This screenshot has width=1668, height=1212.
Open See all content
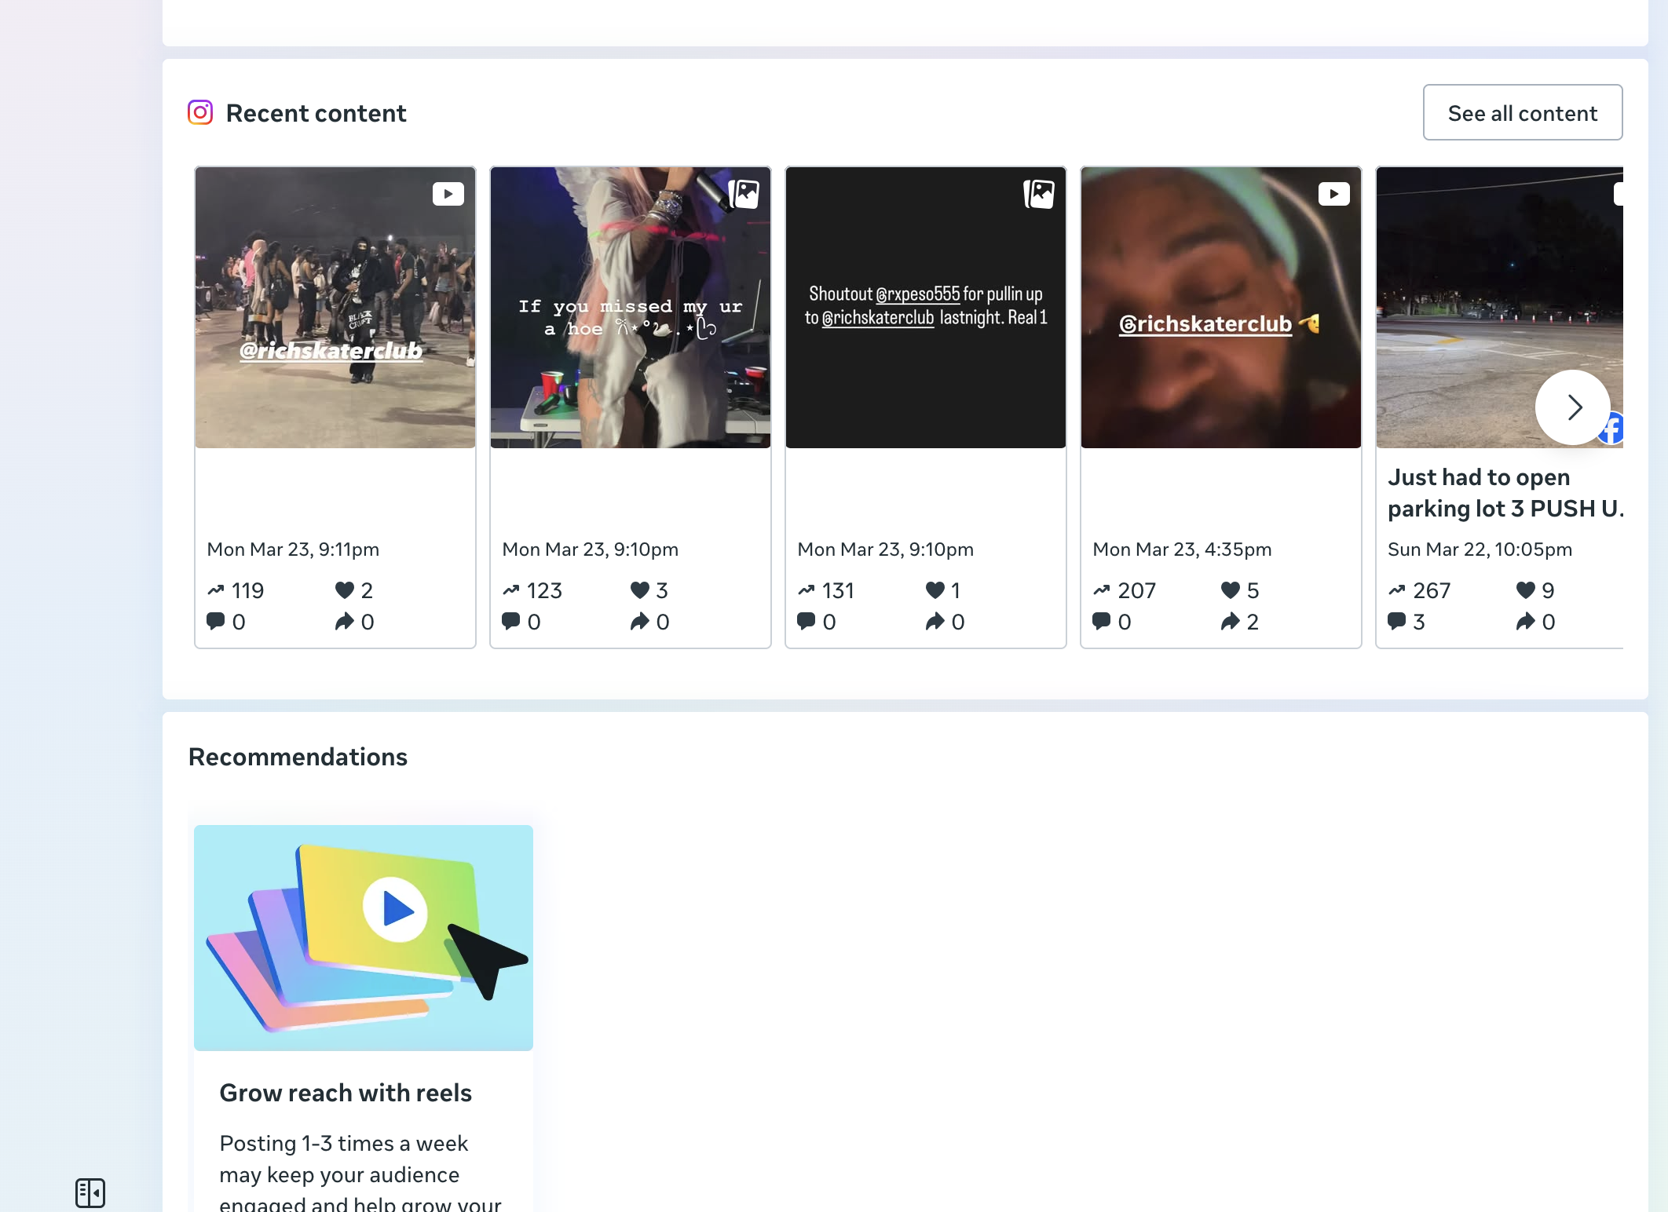coord(1522,113)
